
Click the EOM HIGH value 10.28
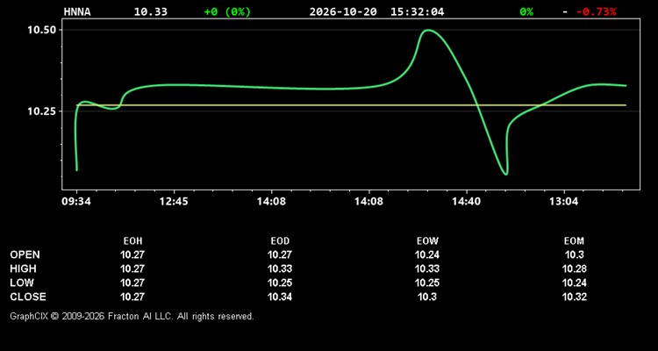click(x=574, y=269)
